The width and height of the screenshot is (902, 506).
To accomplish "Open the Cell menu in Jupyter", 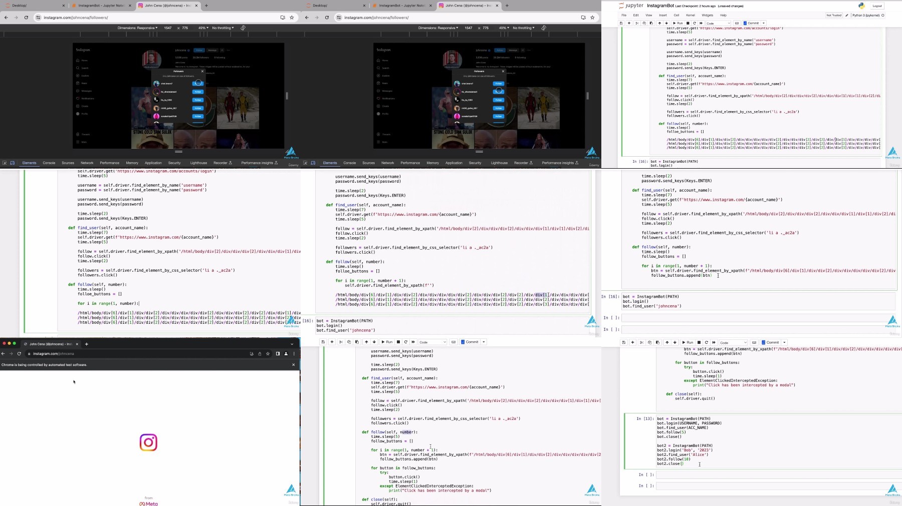I will click(676, 15).
